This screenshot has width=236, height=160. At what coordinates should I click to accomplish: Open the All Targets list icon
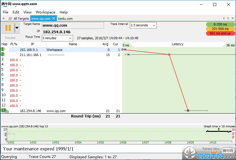pos(10,19)
